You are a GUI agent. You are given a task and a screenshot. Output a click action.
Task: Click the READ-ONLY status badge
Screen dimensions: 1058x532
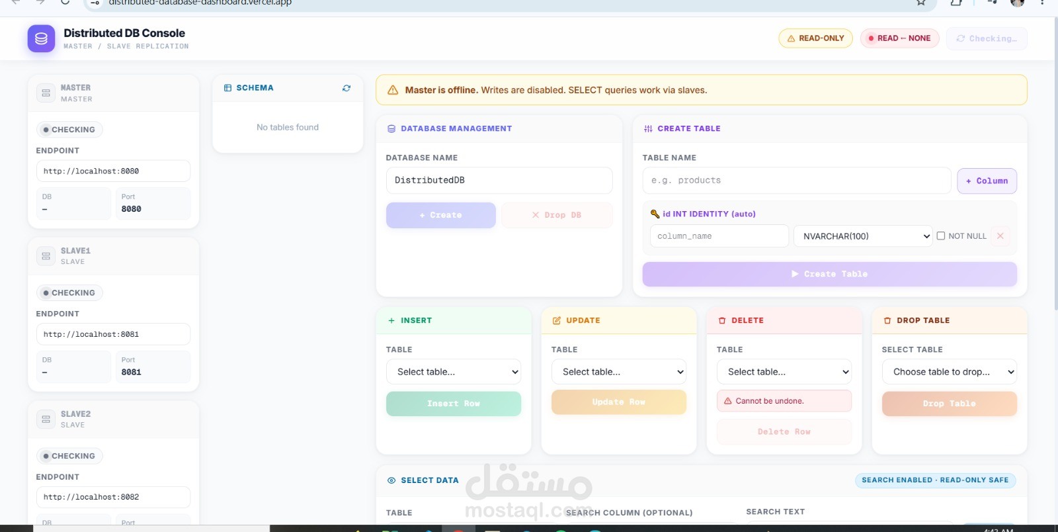pos(815,38)
